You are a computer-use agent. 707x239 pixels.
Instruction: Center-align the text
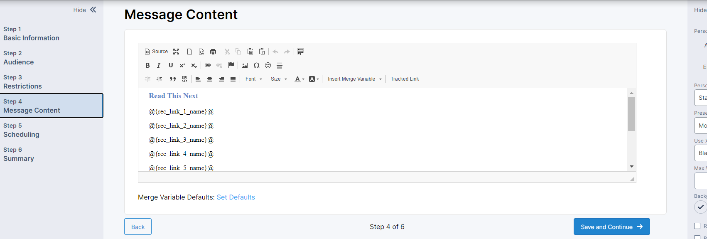point(210,79)
